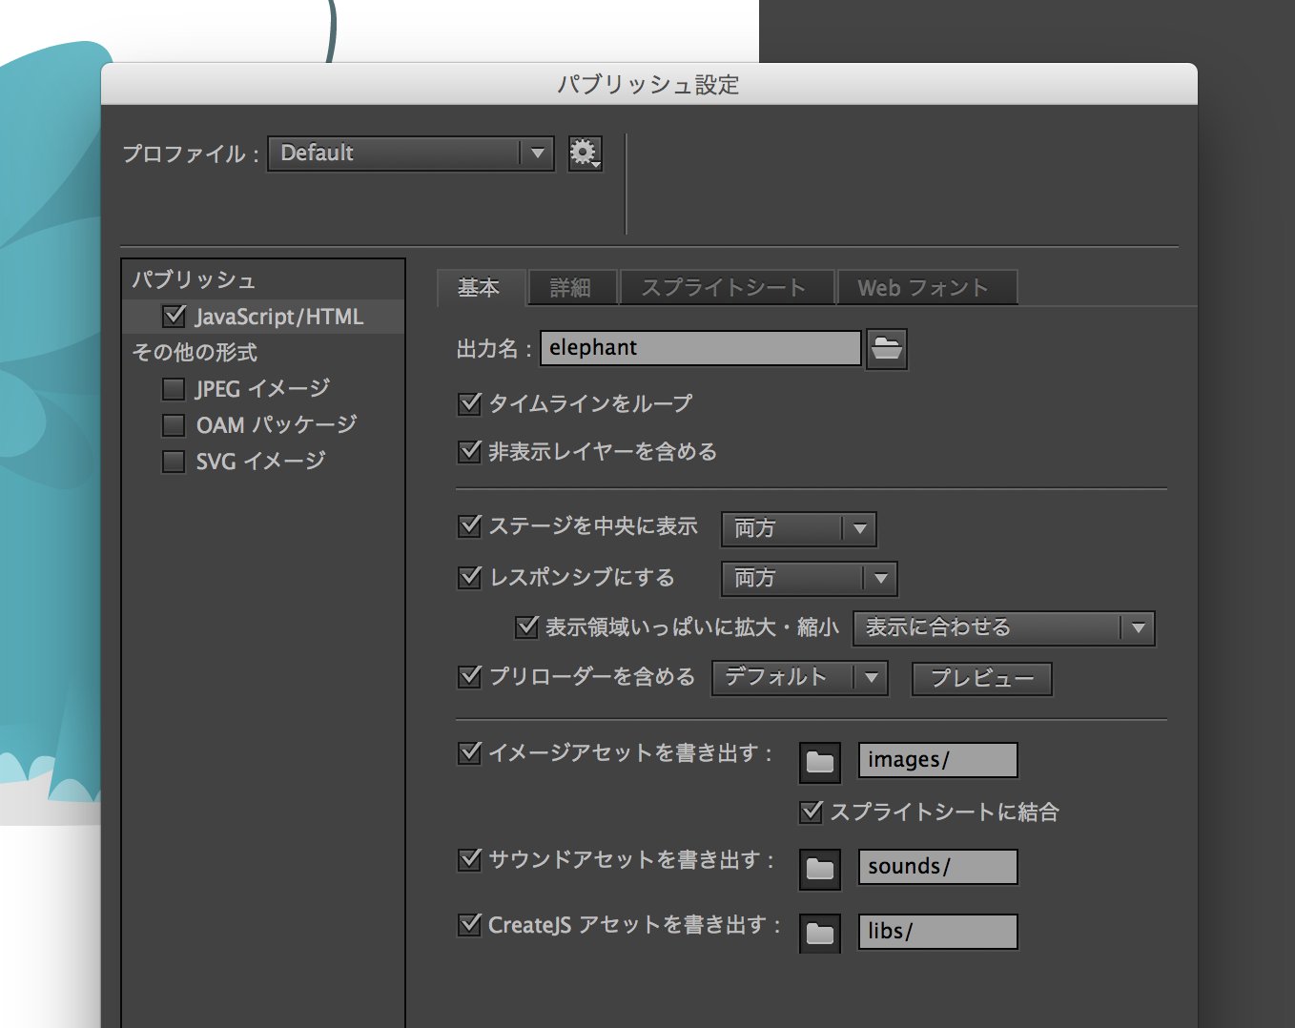Image resolution: width=1295 pixels, height=1028 pixels.
Task: Click the sounds/ path field
Action: pos(938,867)
